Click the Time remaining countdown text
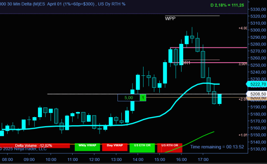 217,147
